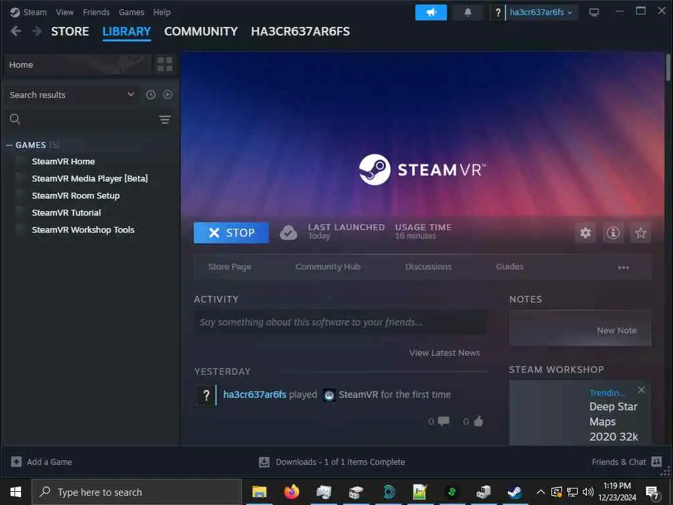Open Big Picture mode monitor icon
Image resolution: width=673 pixels, height=505 pixels.
(x=594, y=12)
